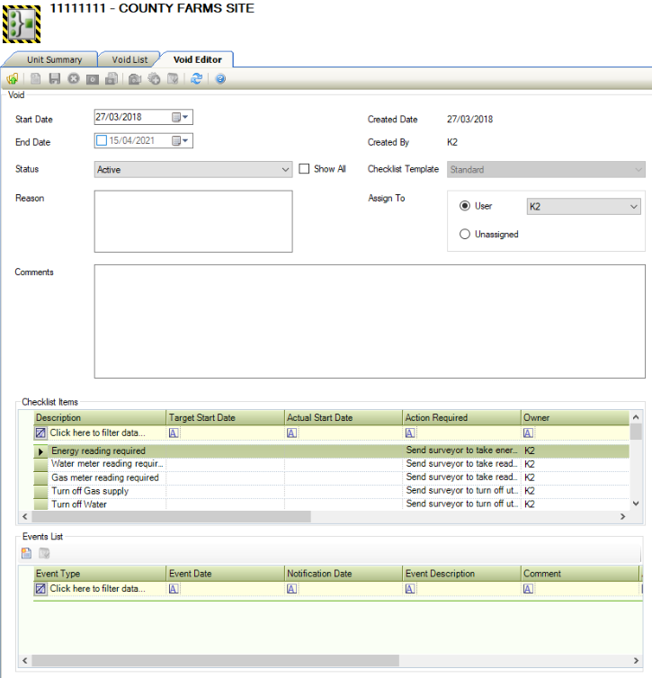This screenshot has width=652, height=678.
Task: Expand the Start Date calendar picker
Action: [x=186, y=117]
